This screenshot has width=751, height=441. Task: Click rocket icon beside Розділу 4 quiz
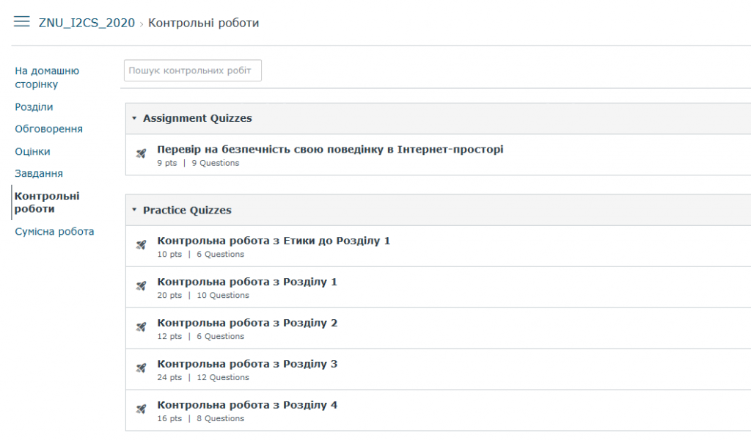(142, 410)
